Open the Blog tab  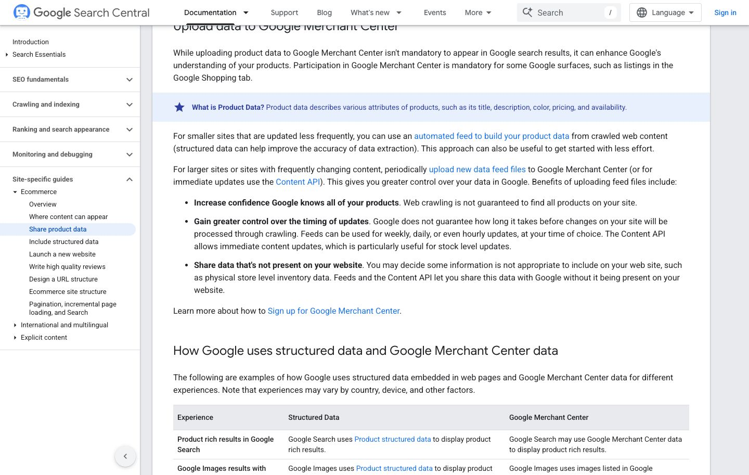point(324,12)
